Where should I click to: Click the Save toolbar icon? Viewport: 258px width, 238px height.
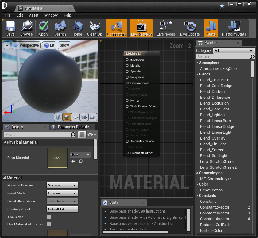[10, 28]
